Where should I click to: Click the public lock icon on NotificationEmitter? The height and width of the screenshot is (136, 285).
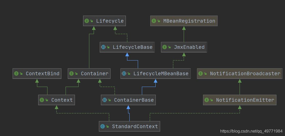point(212,100)
